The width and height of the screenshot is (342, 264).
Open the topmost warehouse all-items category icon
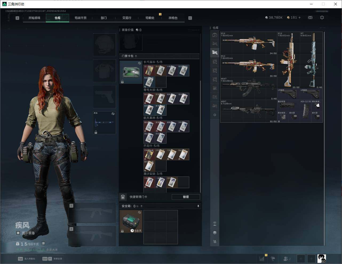tap(215, 35)
